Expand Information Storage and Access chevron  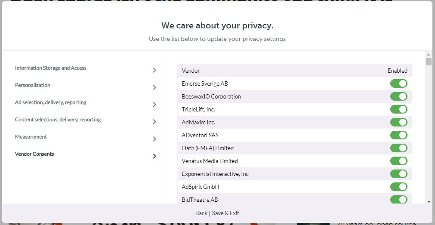(x=154, y=70)
